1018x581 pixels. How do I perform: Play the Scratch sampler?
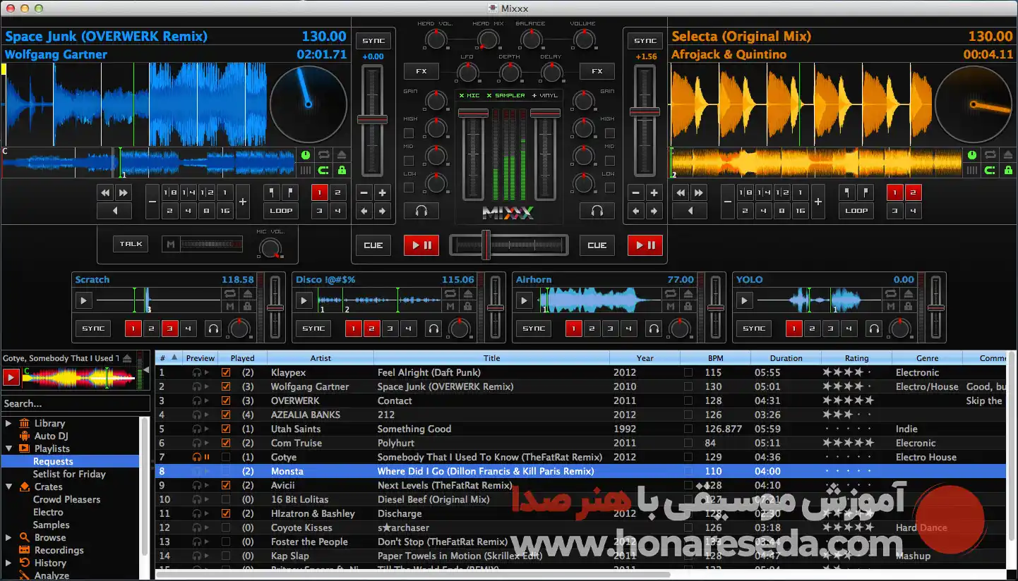click(84, 301)
